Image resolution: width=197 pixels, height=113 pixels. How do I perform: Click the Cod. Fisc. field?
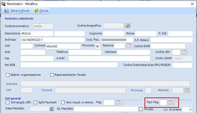[x=117, y=40]
